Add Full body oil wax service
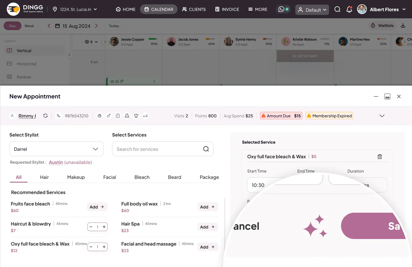This screenshot has height=267, width=412. (x=207, y=207)
